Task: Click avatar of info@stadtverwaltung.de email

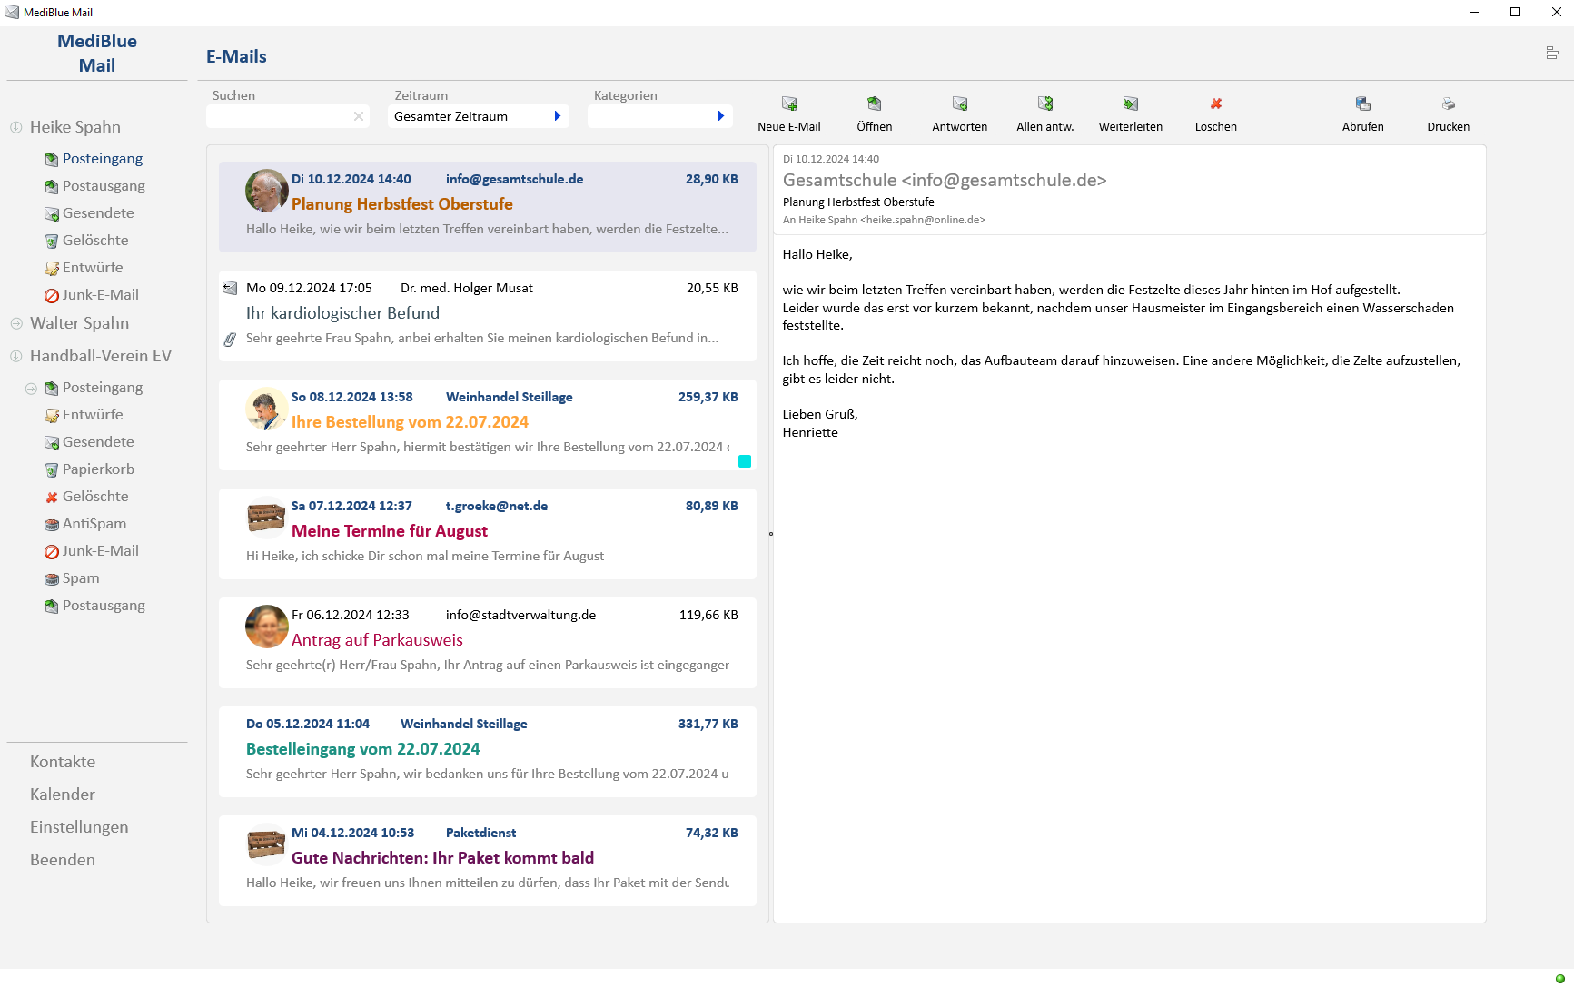Action: [267, 627]
